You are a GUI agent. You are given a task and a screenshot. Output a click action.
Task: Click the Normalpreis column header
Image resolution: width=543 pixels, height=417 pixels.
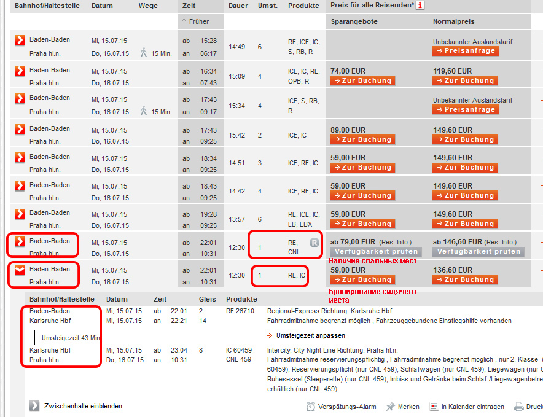(x=454, y=21)
